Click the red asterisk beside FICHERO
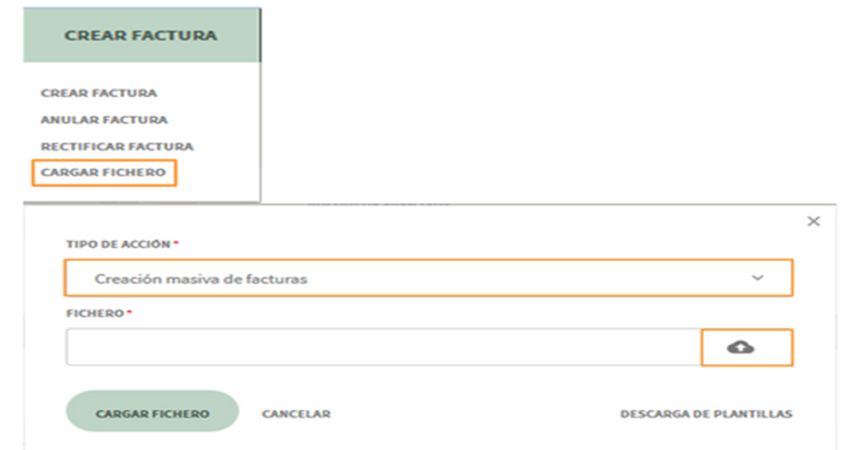857x450 pixels. click(129, 313)
